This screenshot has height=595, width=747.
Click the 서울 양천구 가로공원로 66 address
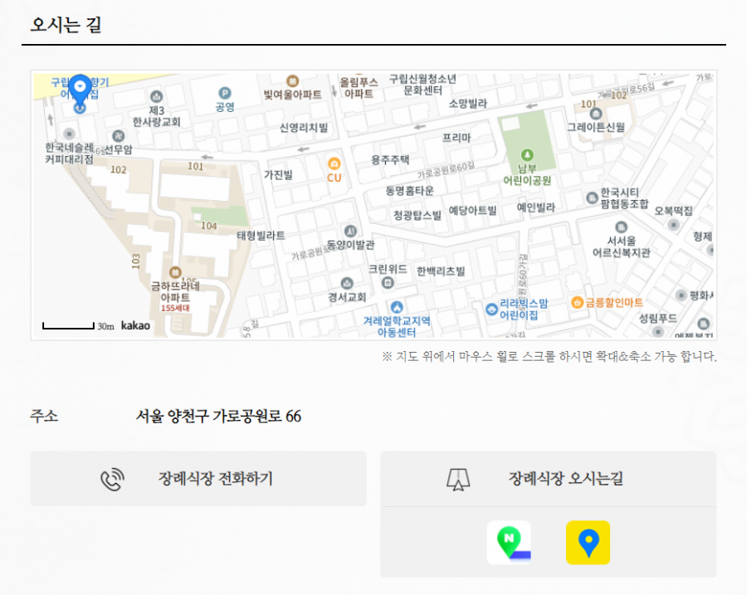[x=218, y=417]
